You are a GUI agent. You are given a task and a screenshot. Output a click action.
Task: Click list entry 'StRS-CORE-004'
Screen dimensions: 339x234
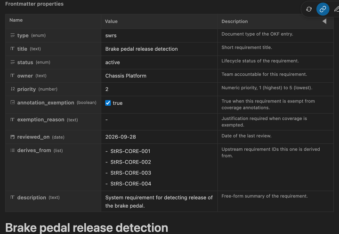pos(130,184)
